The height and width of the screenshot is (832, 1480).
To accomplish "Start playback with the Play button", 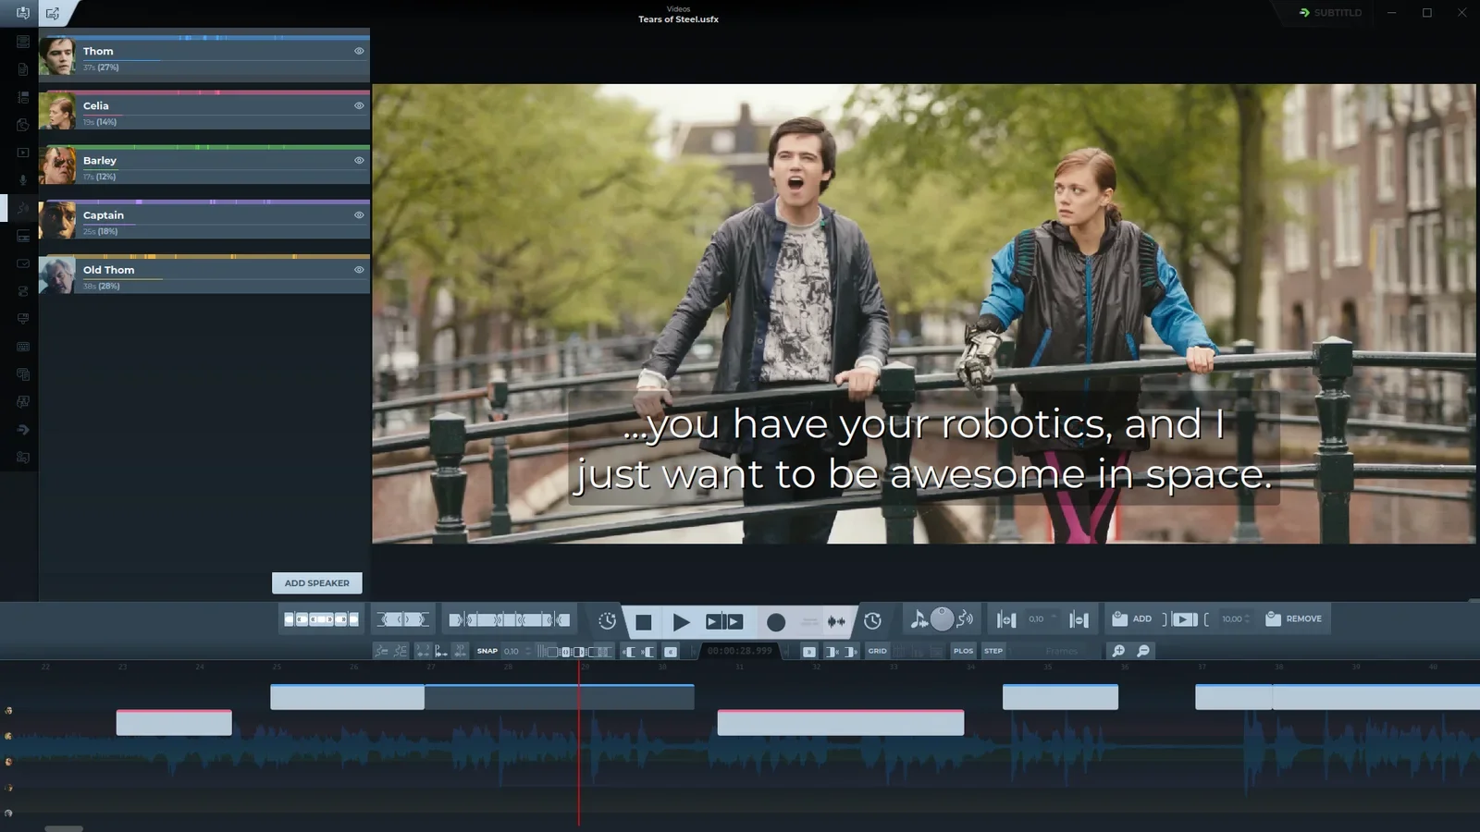I will pos(681,622).
